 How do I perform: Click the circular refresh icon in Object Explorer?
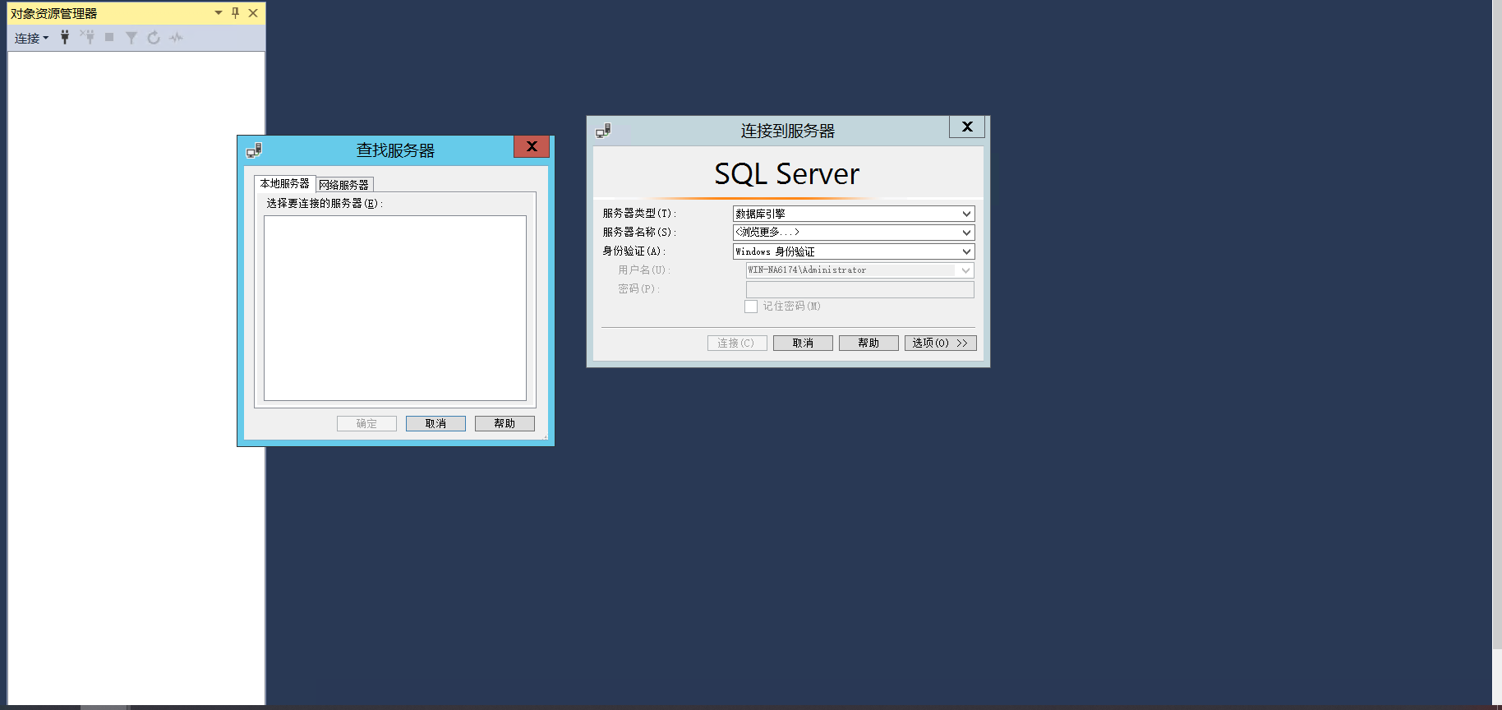point(154,38)
